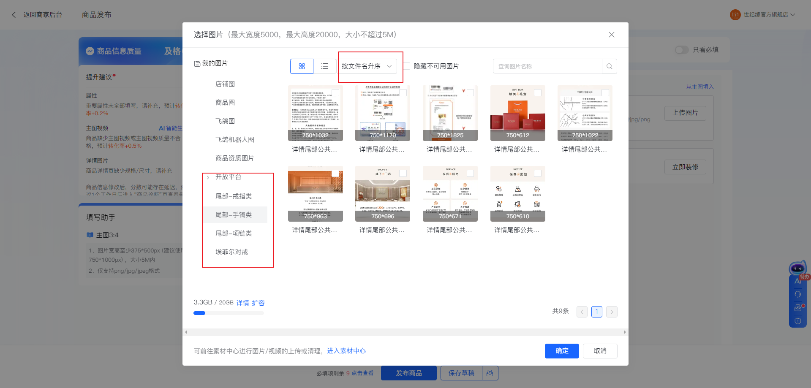Image resolution: width=811 pixels, height=388 pixels.
Task: Open the sort by filename dropdown
Action: pyautogui.click(x=367, y=66)
